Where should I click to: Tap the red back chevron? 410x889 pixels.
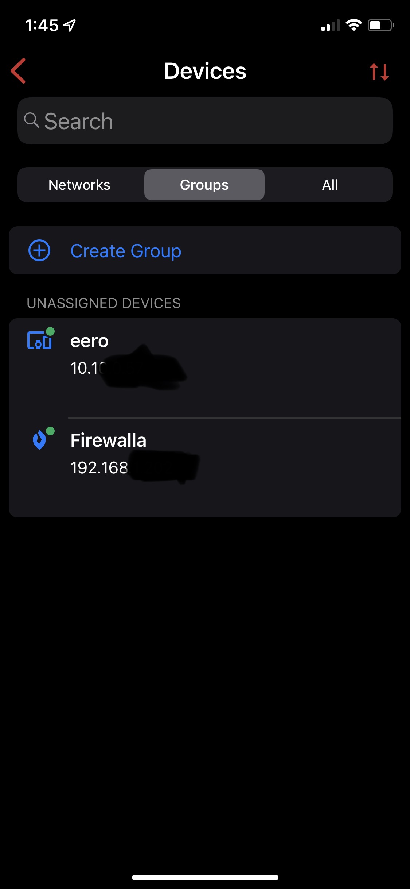click(18, 71)
